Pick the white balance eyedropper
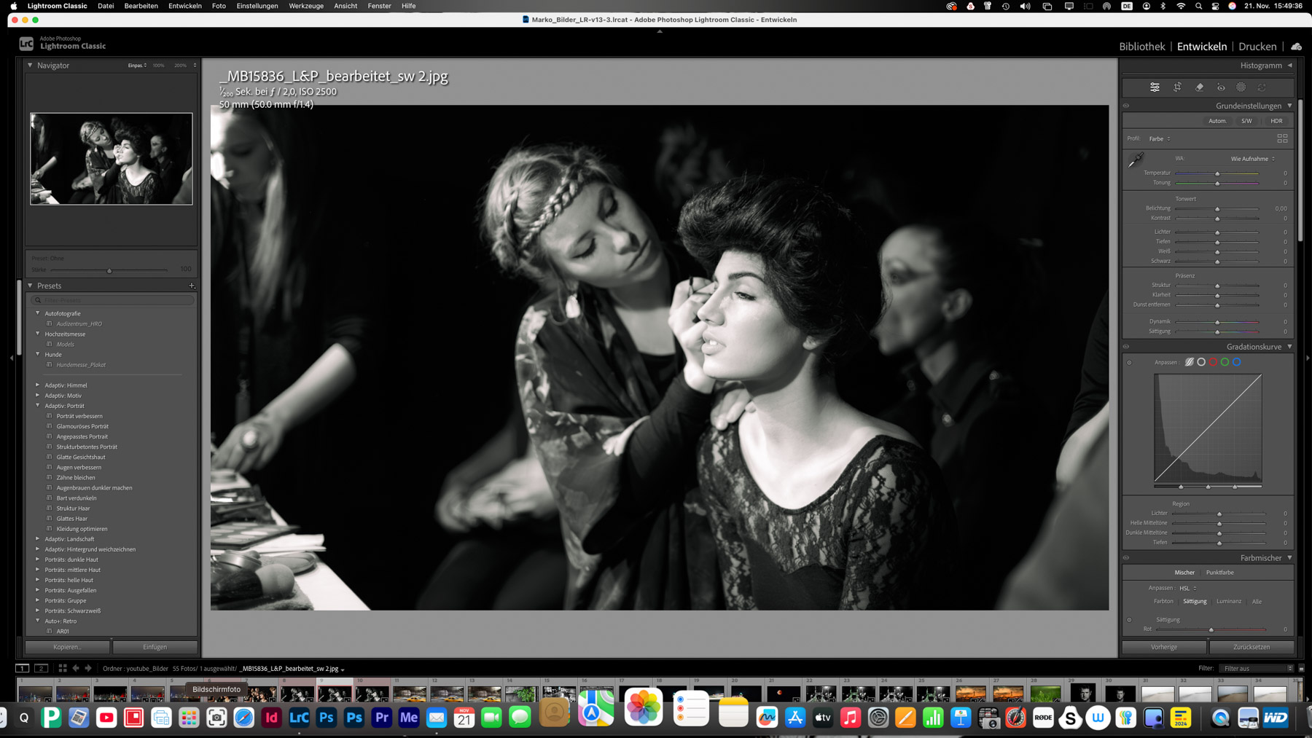 pos(1136,160)
